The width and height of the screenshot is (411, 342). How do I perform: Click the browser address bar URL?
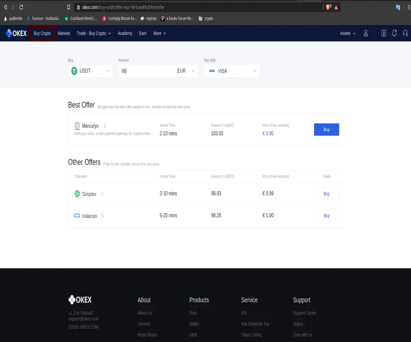coord(124,7)
